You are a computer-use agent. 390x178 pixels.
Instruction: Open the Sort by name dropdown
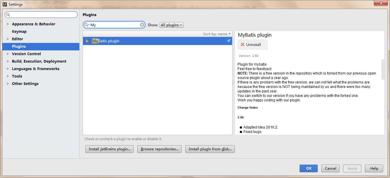[217, 34]
